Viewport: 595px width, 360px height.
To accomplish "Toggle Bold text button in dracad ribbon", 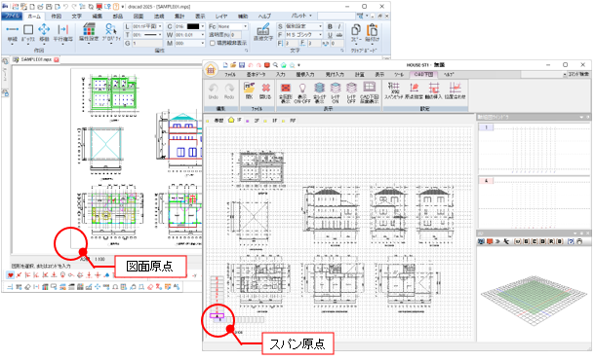I will click(x=330, y=26).
